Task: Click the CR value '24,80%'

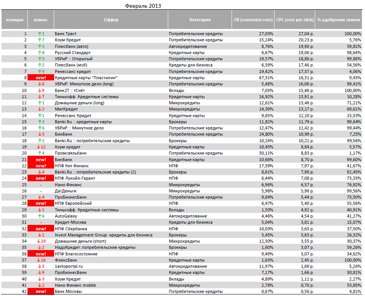Action: [266, 134]
